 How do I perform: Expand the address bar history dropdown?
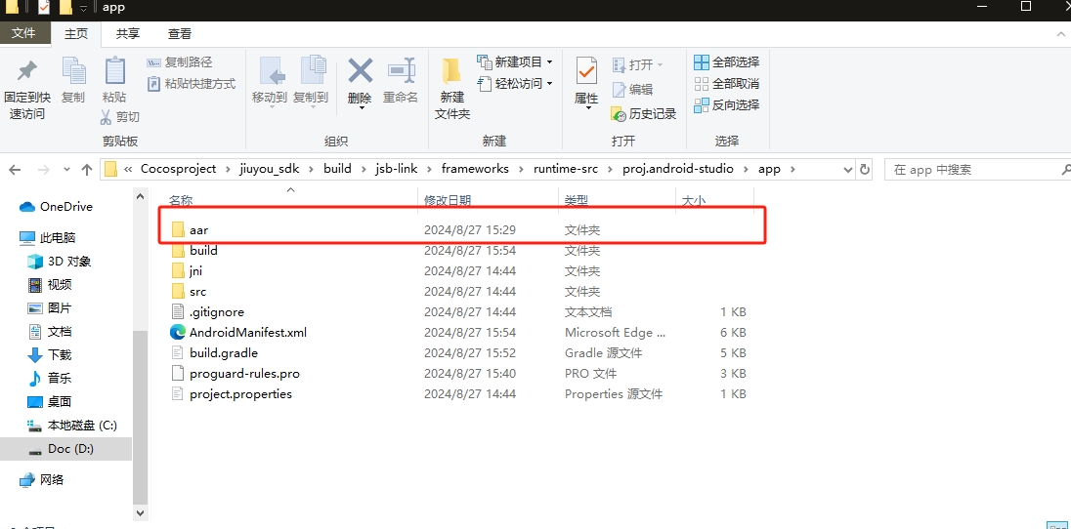(845, 169)
